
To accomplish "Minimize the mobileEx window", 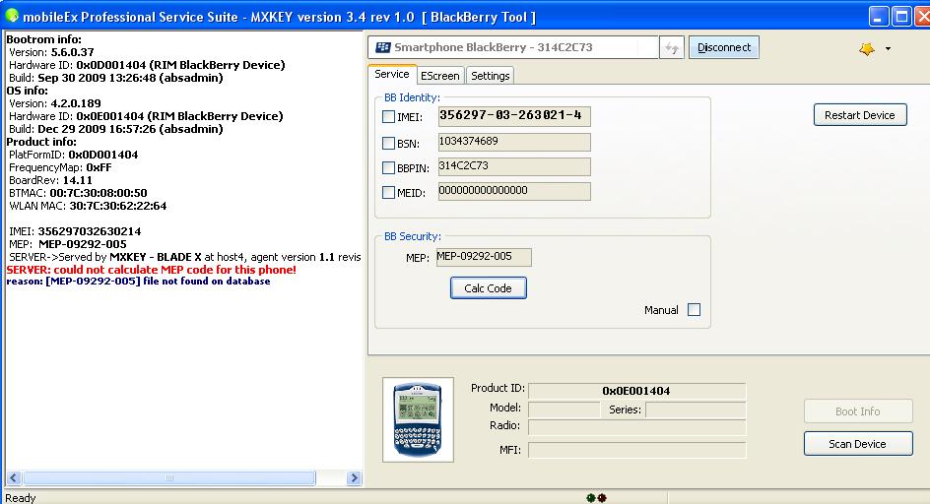I will tap(880, 17).
